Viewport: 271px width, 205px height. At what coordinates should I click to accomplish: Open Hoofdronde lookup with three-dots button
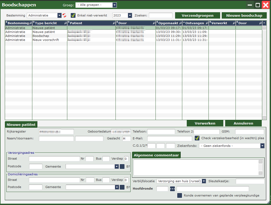tap(172, 189)
